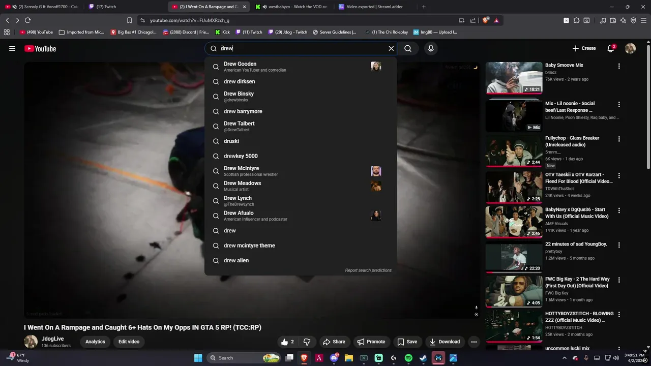Save the video to a playlist
The image size is (651, 366).
pyautogui.click(x=407, y=342)
